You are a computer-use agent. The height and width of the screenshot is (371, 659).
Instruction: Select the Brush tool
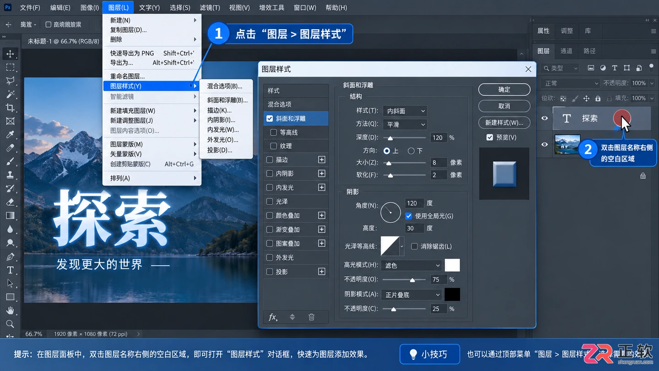10,161
